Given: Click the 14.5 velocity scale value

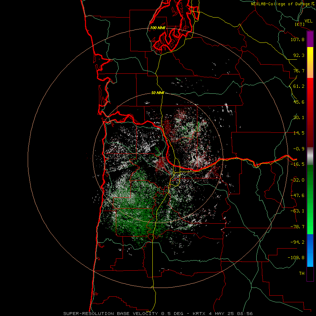Looking at the screenshot, I should point(299,133).
